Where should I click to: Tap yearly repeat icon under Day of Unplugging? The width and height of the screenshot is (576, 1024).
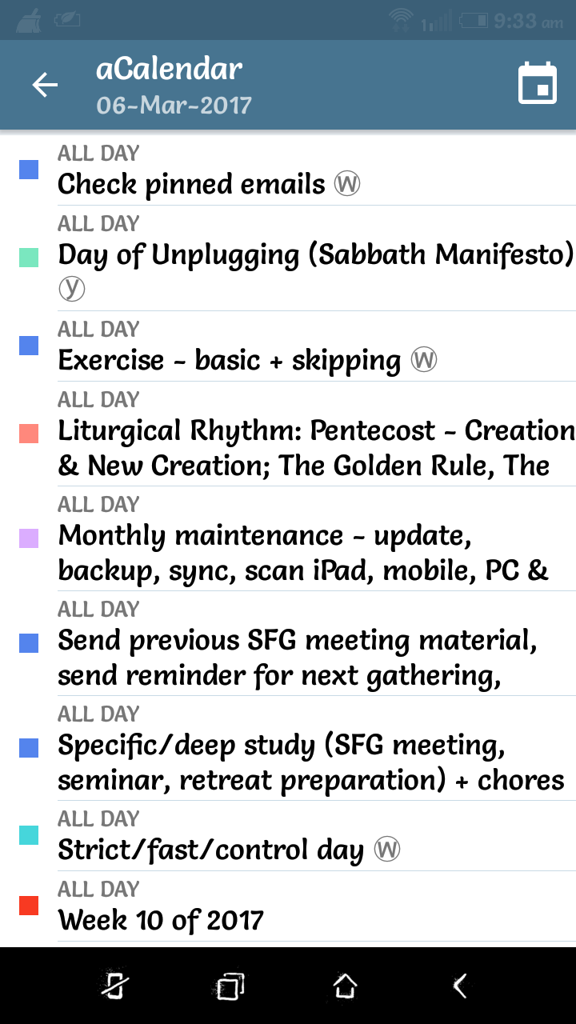[x=72, y=289]
